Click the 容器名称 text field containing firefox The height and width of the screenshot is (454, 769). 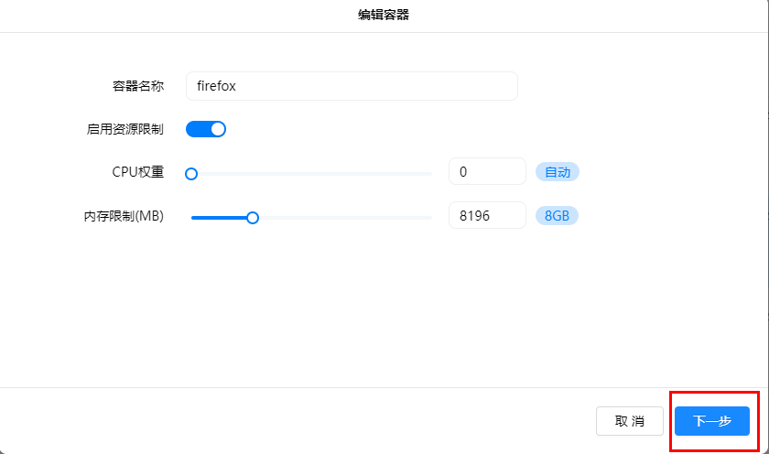(x=351, y=86)
